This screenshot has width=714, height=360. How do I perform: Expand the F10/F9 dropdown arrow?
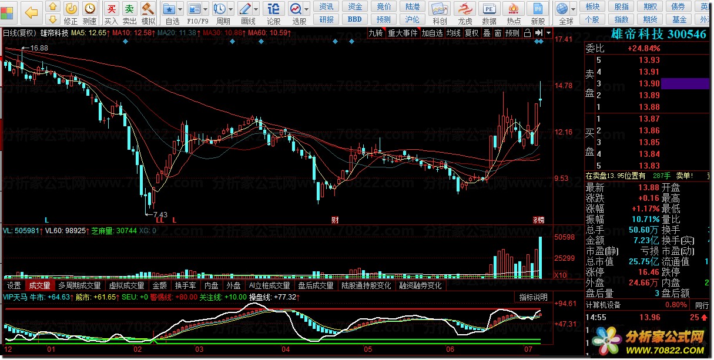[x=206, y=9]
